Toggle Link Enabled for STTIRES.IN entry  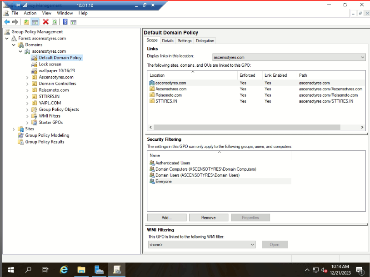click(x=268, y=101)
